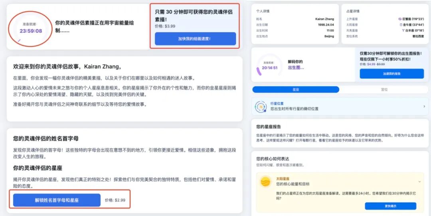Click the planet positions orbit icon
This screenshot has width=431, height=216.
coord(261,106)
